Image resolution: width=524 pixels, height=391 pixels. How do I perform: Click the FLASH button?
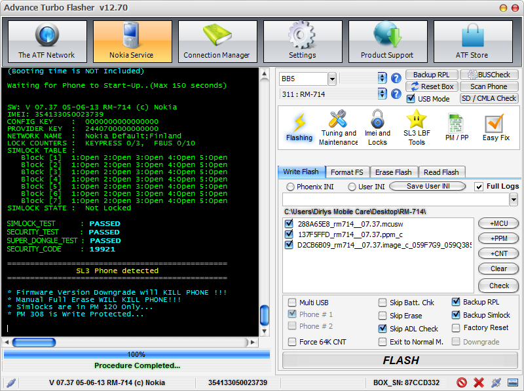coord(400,360)
